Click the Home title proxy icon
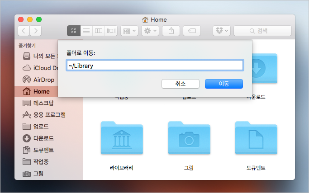Screen dimensions: 309x193 pyautogui.click(x=145, y=20)
